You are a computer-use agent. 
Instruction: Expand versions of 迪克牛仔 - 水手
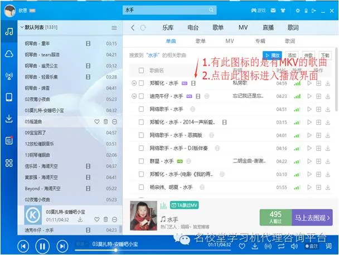tap(134, 96)
